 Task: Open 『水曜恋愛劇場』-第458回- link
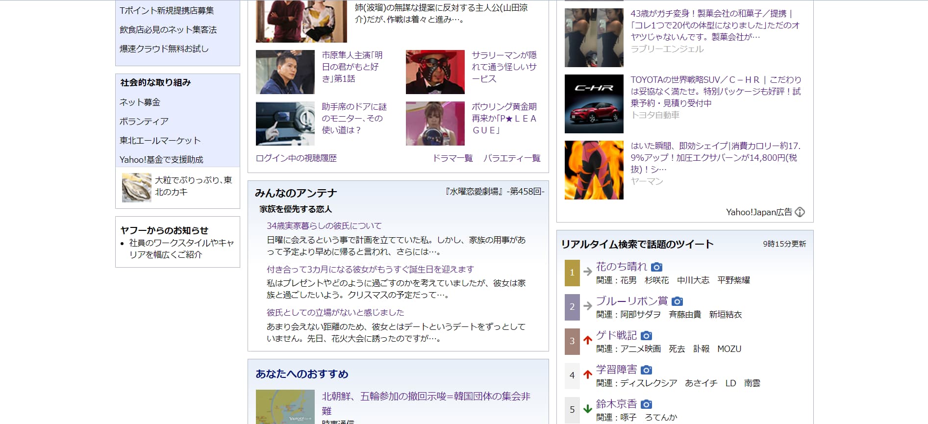tap(494, 192)
